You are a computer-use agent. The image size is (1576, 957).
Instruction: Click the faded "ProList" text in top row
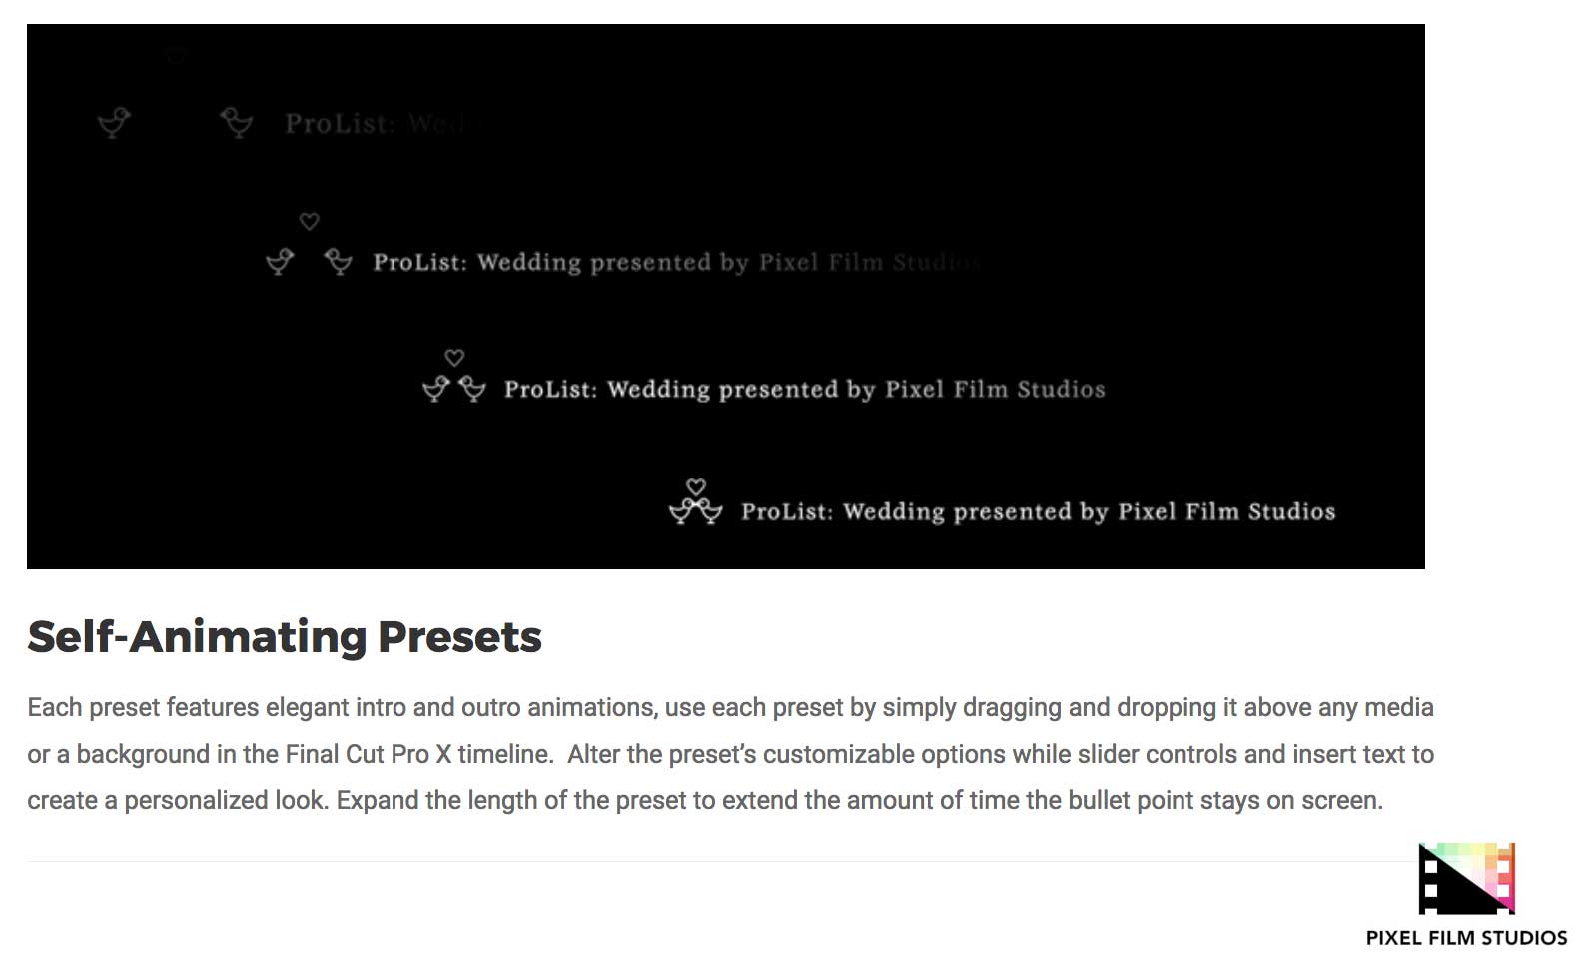[338, 124]
